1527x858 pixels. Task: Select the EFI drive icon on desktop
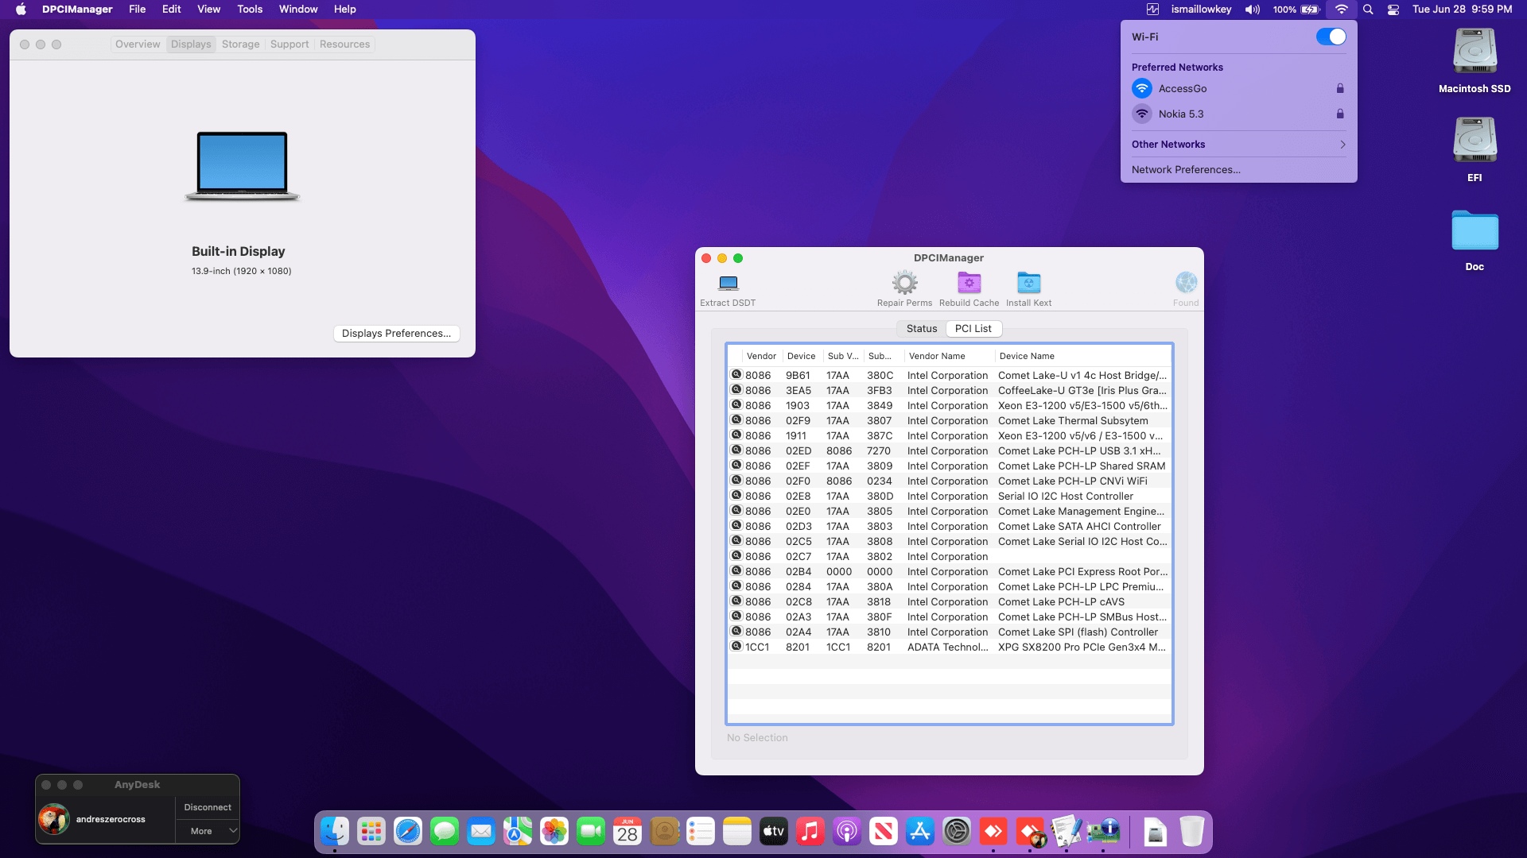pyautogui.click(x=1475, y=141)
